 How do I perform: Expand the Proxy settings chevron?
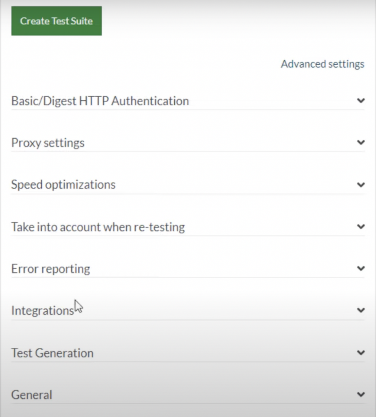point(361,142)
